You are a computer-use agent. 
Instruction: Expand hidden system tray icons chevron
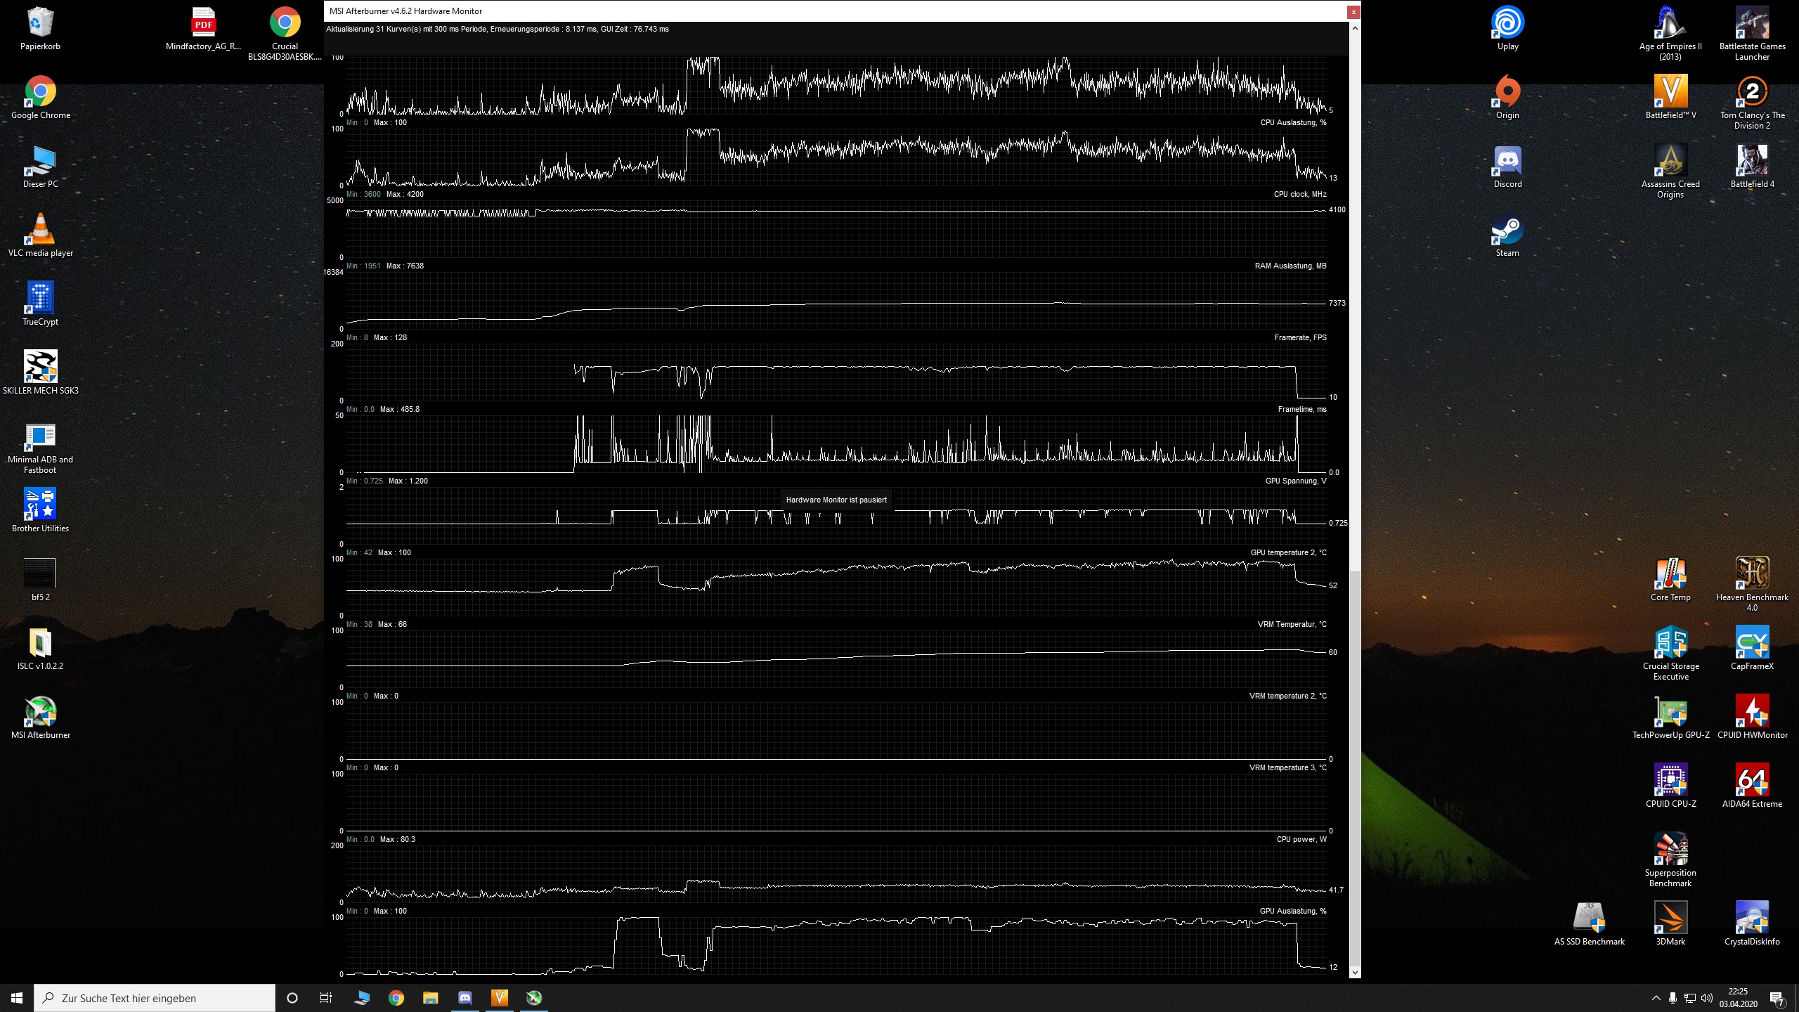tap(1656, 998)
